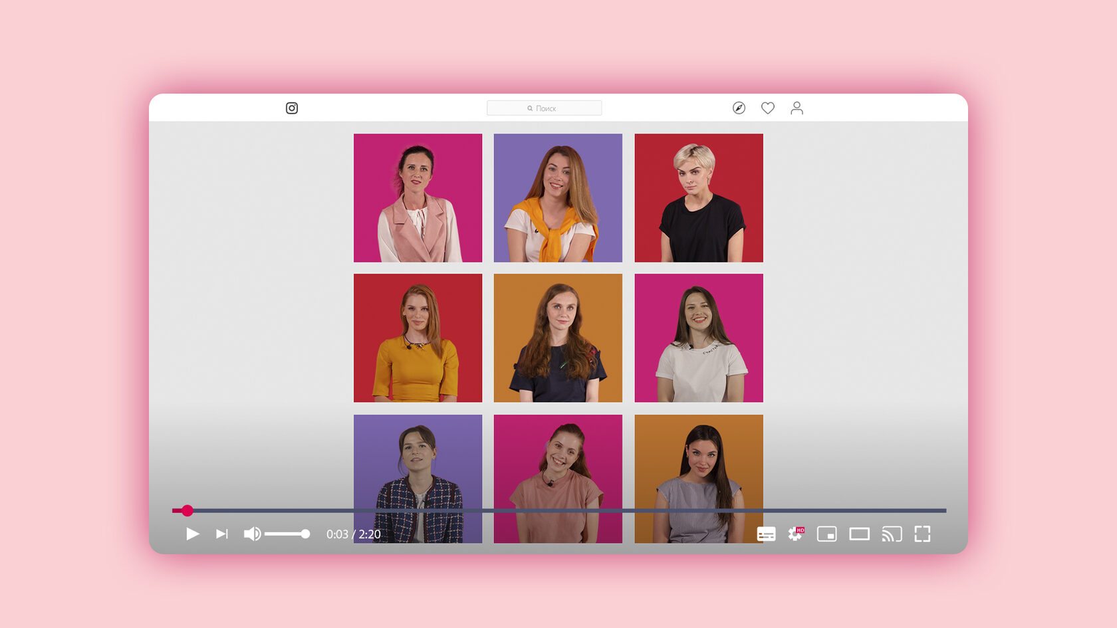Open the heart activity icon
This screenshot has width=1117, height=628.
[768, 108]
